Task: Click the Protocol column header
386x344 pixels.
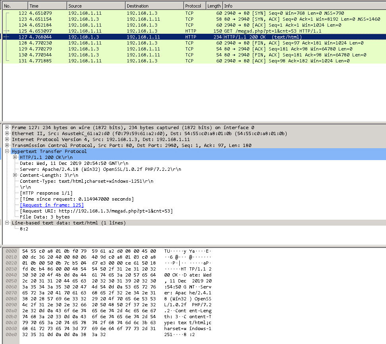Action: click(194, 6)
